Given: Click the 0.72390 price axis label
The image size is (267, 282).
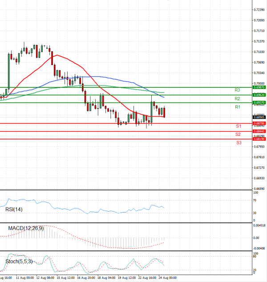Looking at the screenshot, I should point(259,10).
